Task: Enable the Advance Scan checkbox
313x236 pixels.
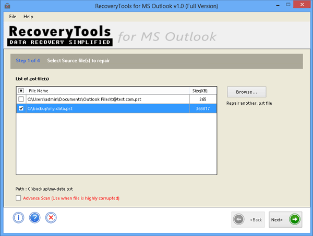Action: pos(18,198)
